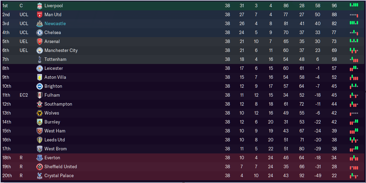This screenshot has width=366, height=183.
Task: Click the Aston Villa team name
Action: click(55, 77)
